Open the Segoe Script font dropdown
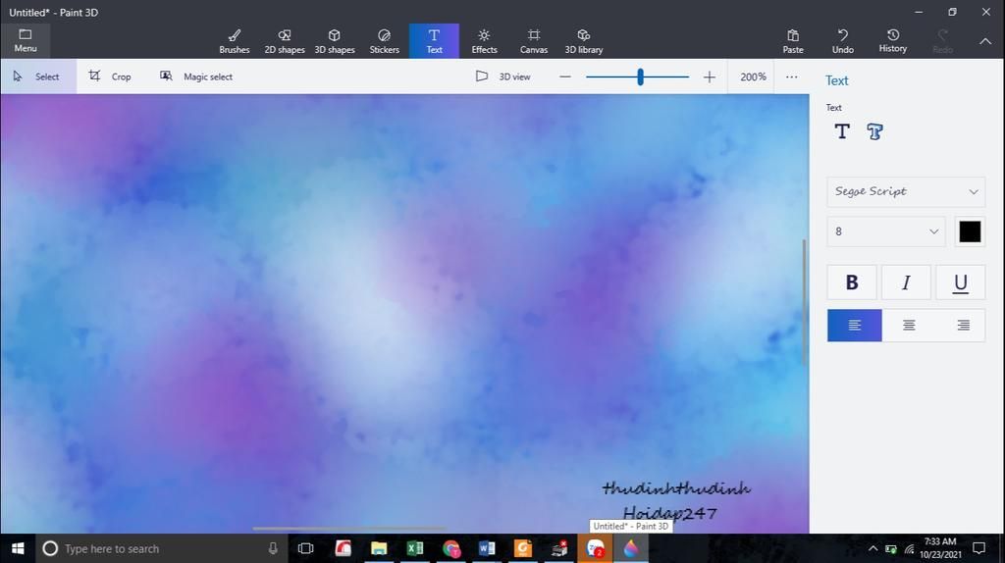 tap(906, 191)
